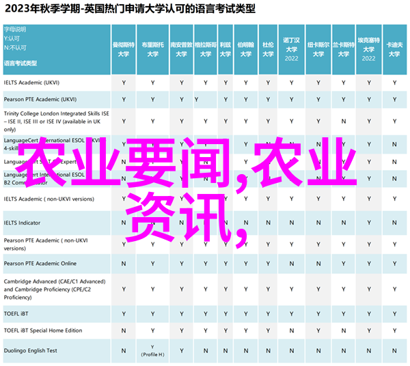
Task: Click IELTS Indicator N under 卡迪夫大学
Action: pos(394,223)
